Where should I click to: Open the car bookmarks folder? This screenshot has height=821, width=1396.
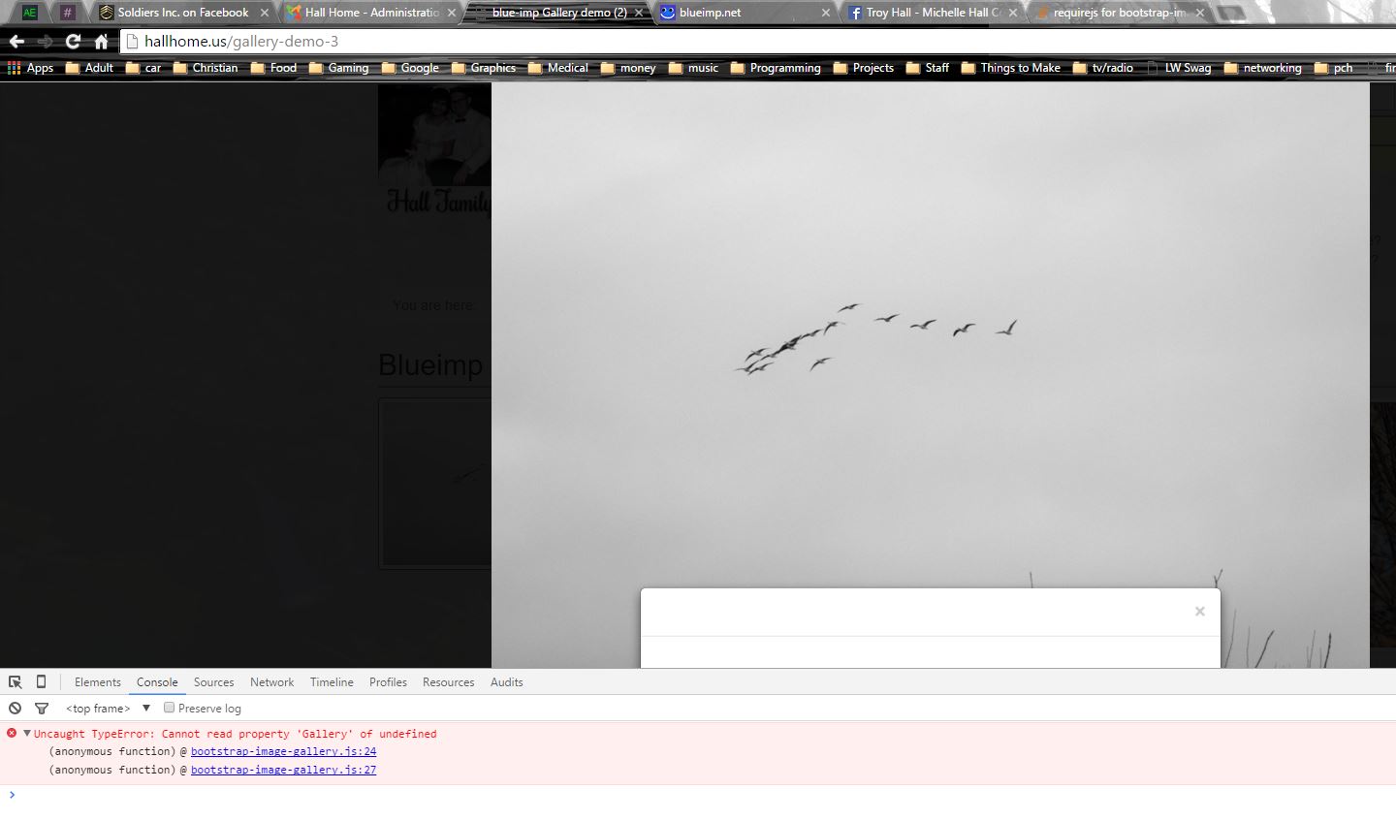pos(143,68)
